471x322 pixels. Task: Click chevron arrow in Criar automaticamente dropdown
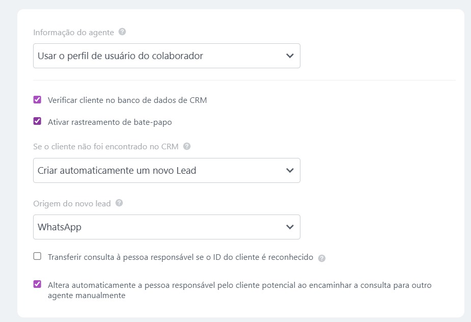(x=290, y=170)
